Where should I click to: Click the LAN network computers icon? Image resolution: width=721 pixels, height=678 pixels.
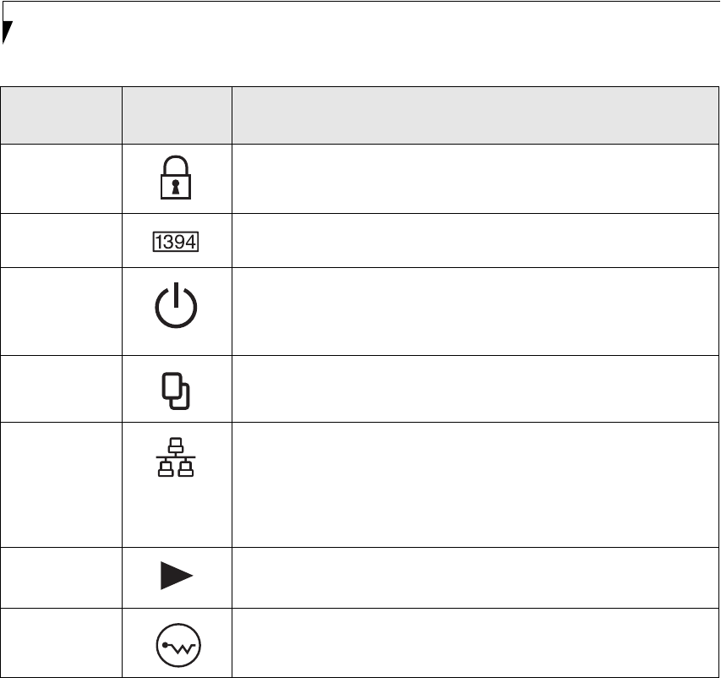(177, 460)
